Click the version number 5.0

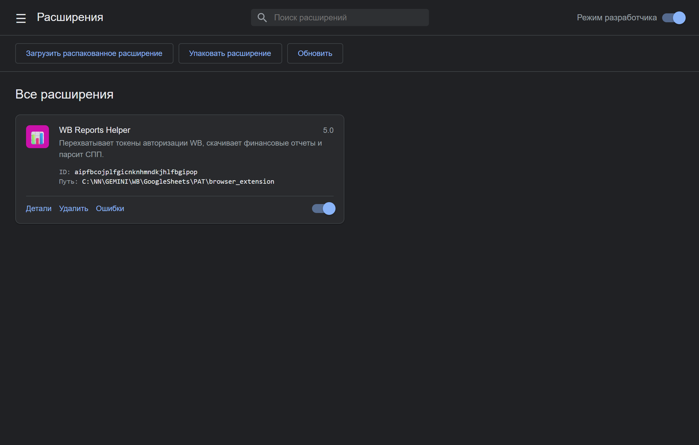click(328, 130)
